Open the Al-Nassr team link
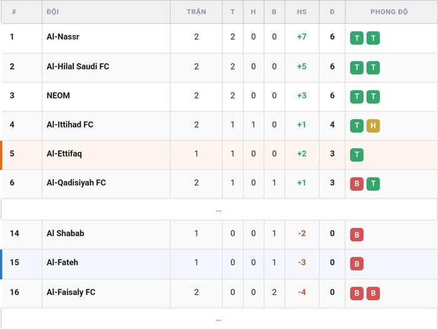This screenshot has width=438, height=330. pos(63,37)
